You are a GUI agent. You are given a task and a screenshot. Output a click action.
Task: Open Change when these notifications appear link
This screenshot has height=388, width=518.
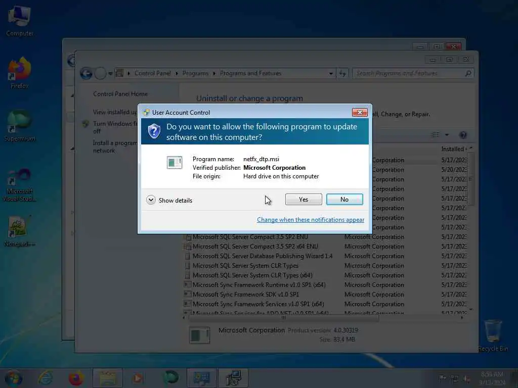[311, 220]
